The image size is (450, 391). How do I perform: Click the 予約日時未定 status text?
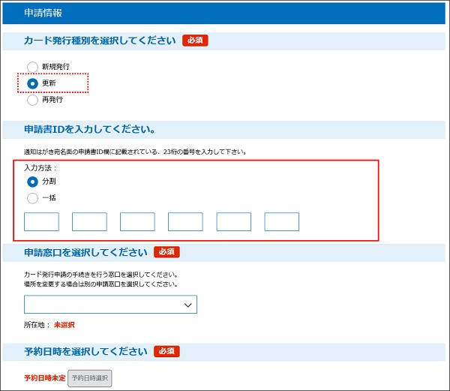click(x=44, y=378)
